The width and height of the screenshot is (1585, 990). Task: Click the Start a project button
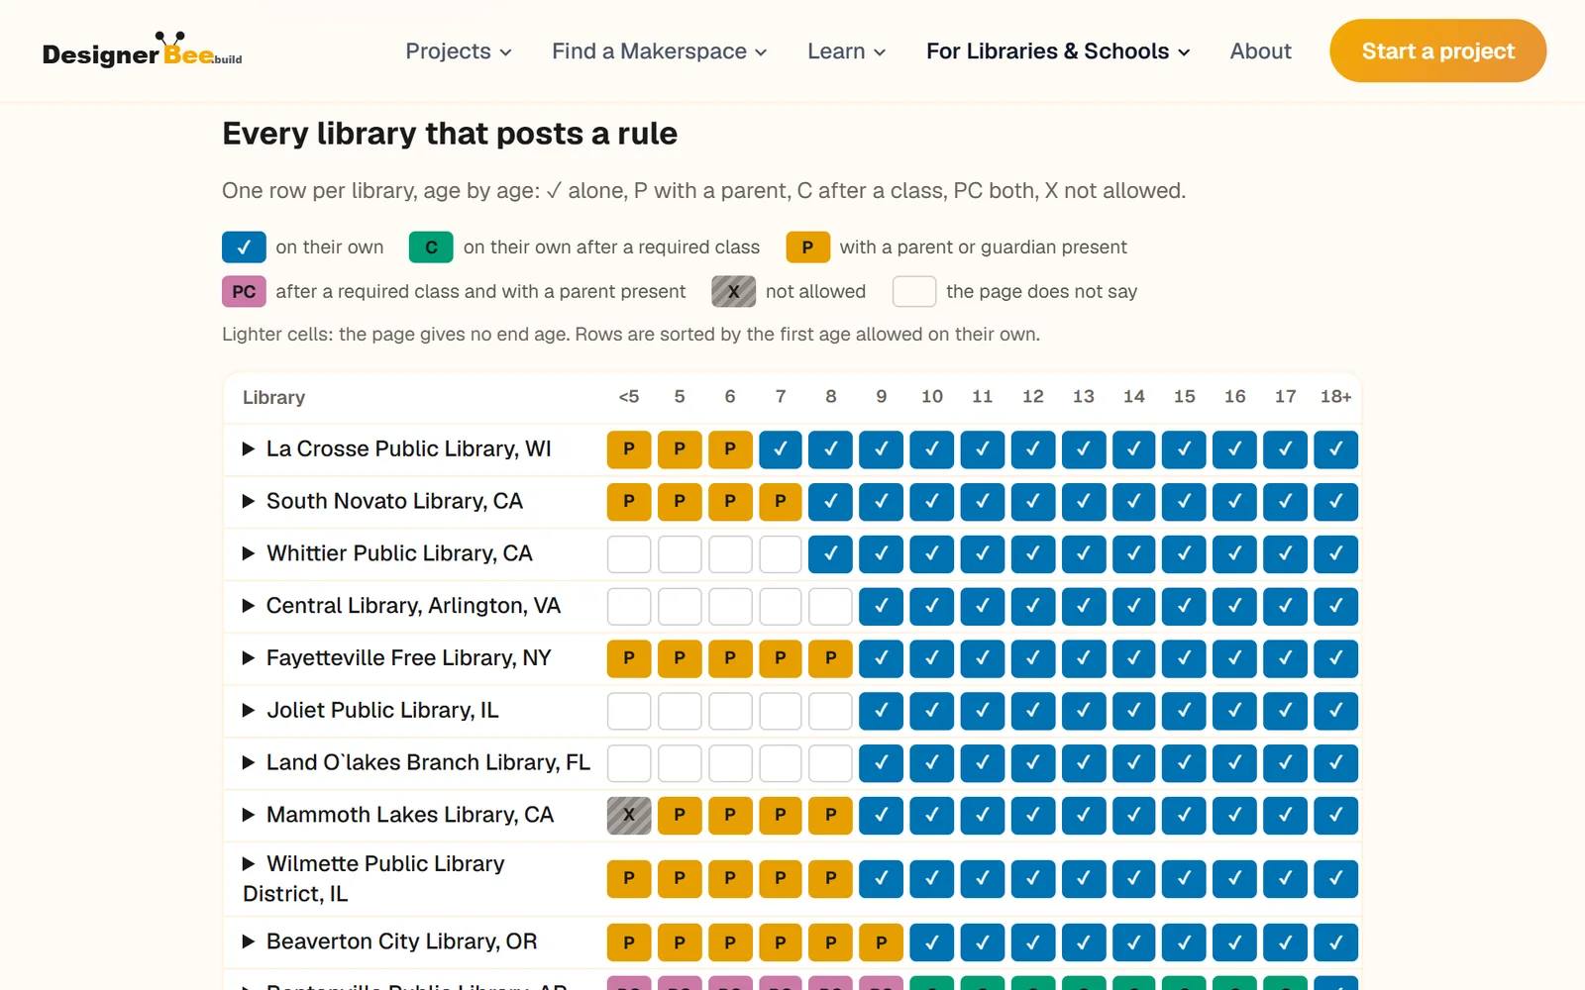coord(1437,50)
